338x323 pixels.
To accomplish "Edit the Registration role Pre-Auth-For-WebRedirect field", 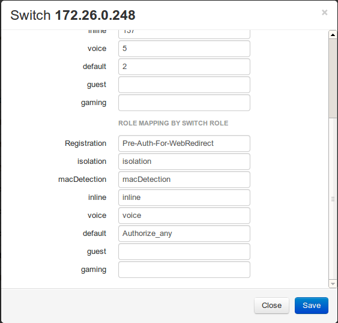I will tap(184, 143).
